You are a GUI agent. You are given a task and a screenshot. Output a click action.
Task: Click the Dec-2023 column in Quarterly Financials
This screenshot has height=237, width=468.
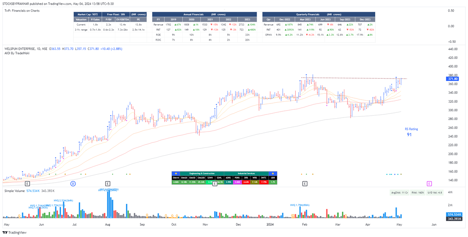(x=365, y=19)
